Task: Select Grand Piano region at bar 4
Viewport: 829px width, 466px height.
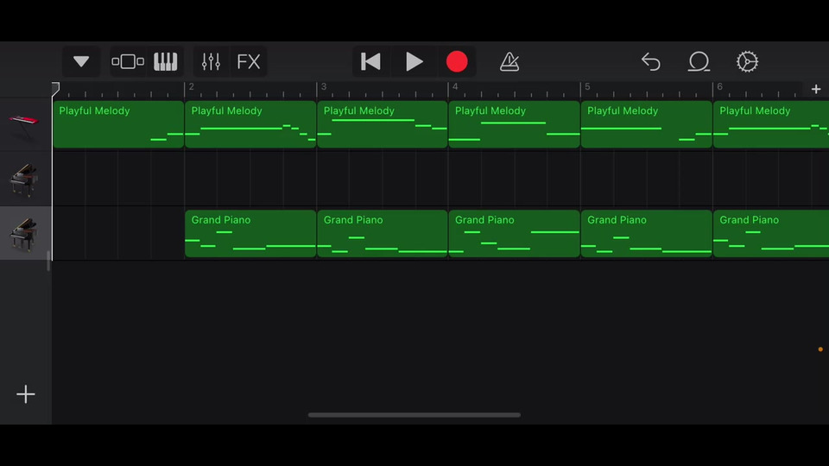Action: (x=515, y=234)
